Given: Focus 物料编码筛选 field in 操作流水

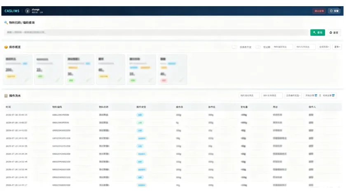Looking at the screenshot, I should point(249,96).
